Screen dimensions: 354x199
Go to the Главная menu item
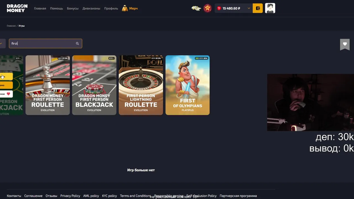coord(40,8)
